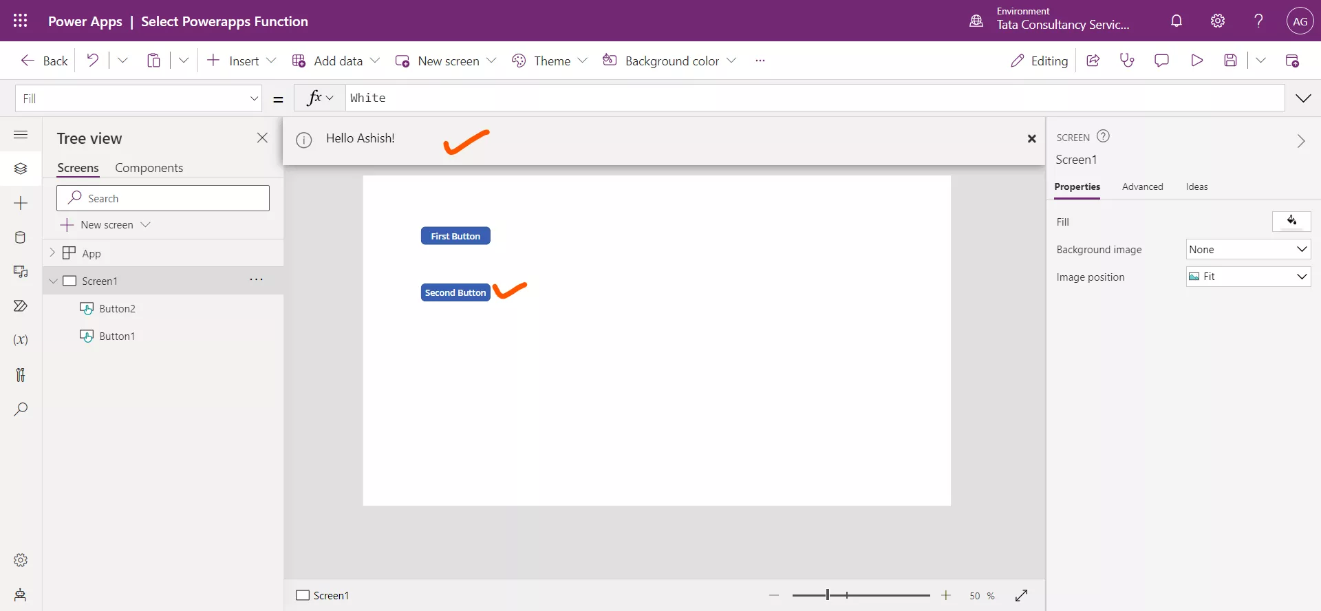Open the Save options dropdown arrow
The image size is (1321, 611).
pos(1260,61)
